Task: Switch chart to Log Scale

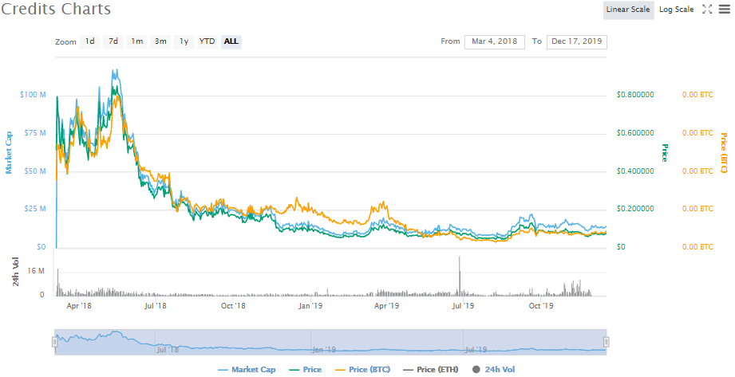Action: [x=676, y=10]
